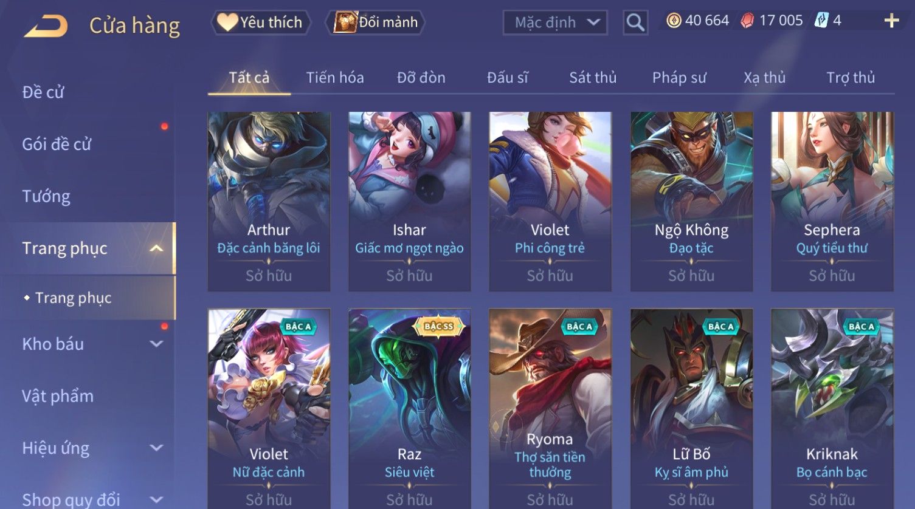Switch to the Pháp sư tab

pos(679,78)
